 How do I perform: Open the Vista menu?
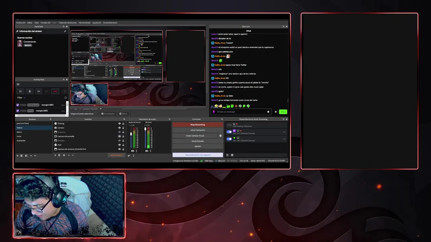[x=36, y=23]
